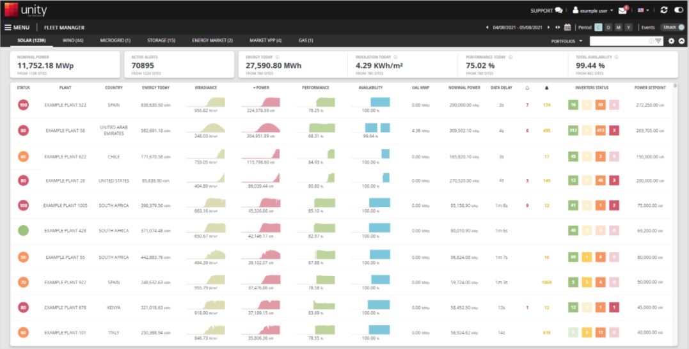Image resolution: width=689 pixels, height=349 pixels.
Task: Open the calendar date picker
Action: pos(567,27)
